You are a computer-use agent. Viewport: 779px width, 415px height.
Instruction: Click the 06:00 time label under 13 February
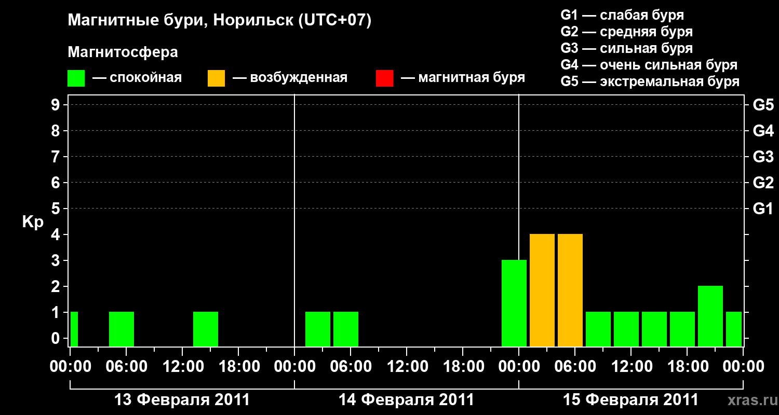[x=126, y=366]
